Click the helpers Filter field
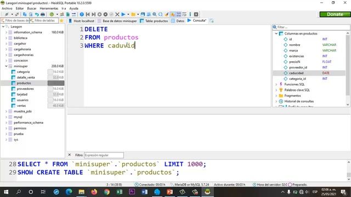Viewport: 351px width, 197px height. tap(311, 27)
